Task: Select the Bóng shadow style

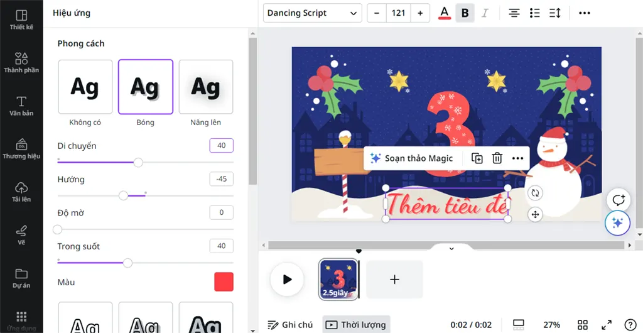Action: click(146, 87)
